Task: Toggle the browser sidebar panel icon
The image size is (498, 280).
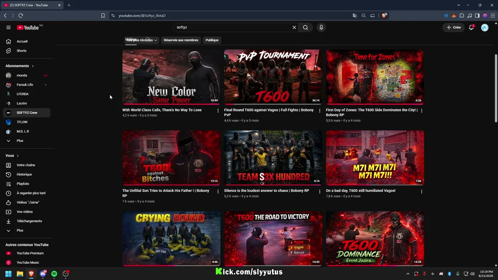Action: [x=477, y=16]
